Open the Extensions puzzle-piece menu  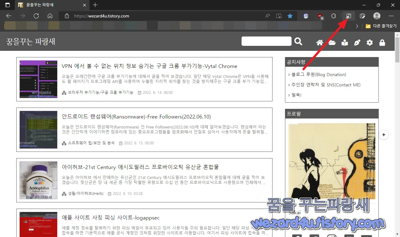click(333, 16)
